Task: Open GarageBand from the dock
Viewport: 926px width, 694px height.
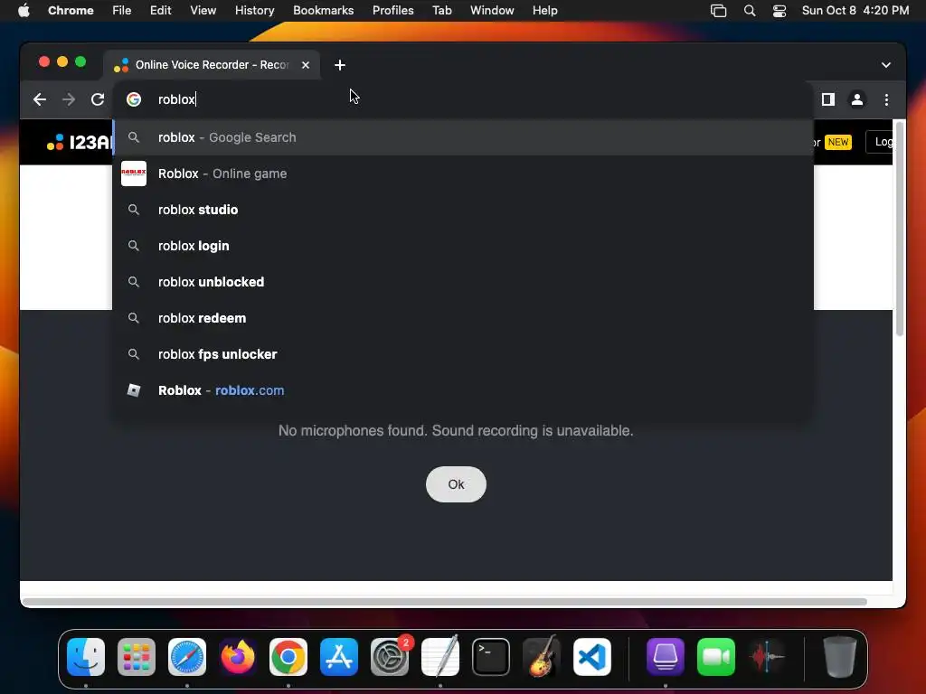Action: pos(542,657)
